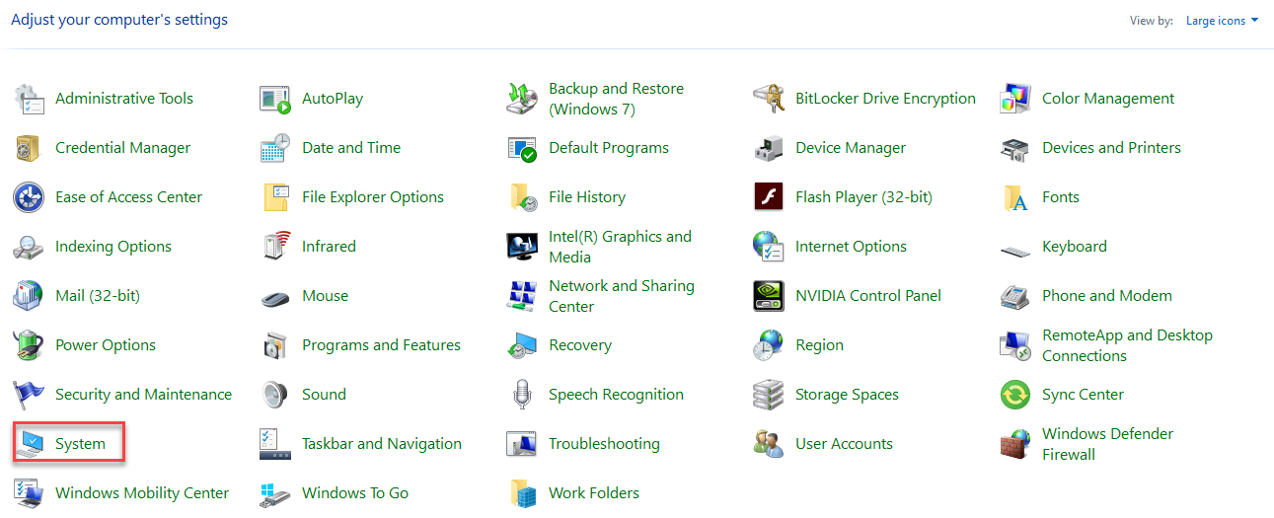Viewport: 1274px width, 518px height.
Task: Open the Devices and Printers icon
Action: point(1014,148)
